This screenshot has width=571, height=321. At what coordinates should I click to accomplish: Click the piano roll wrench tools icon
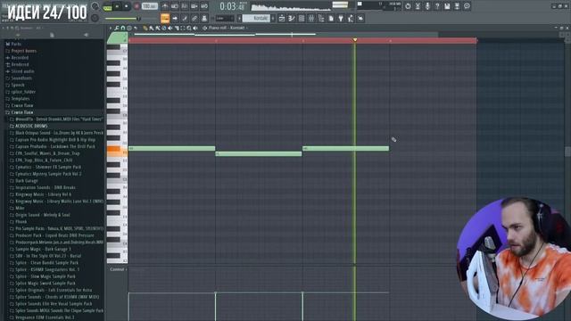pyautogui.click(x=117, y=28)
